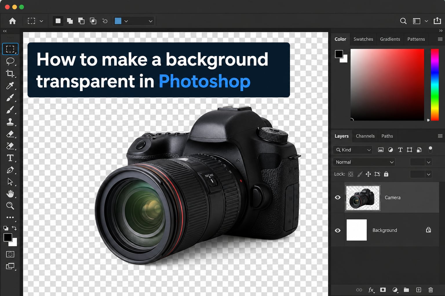Viewport: 445px width, 296px height.
Task: Click the delete layer trash icon
Action: coord(431,290)
